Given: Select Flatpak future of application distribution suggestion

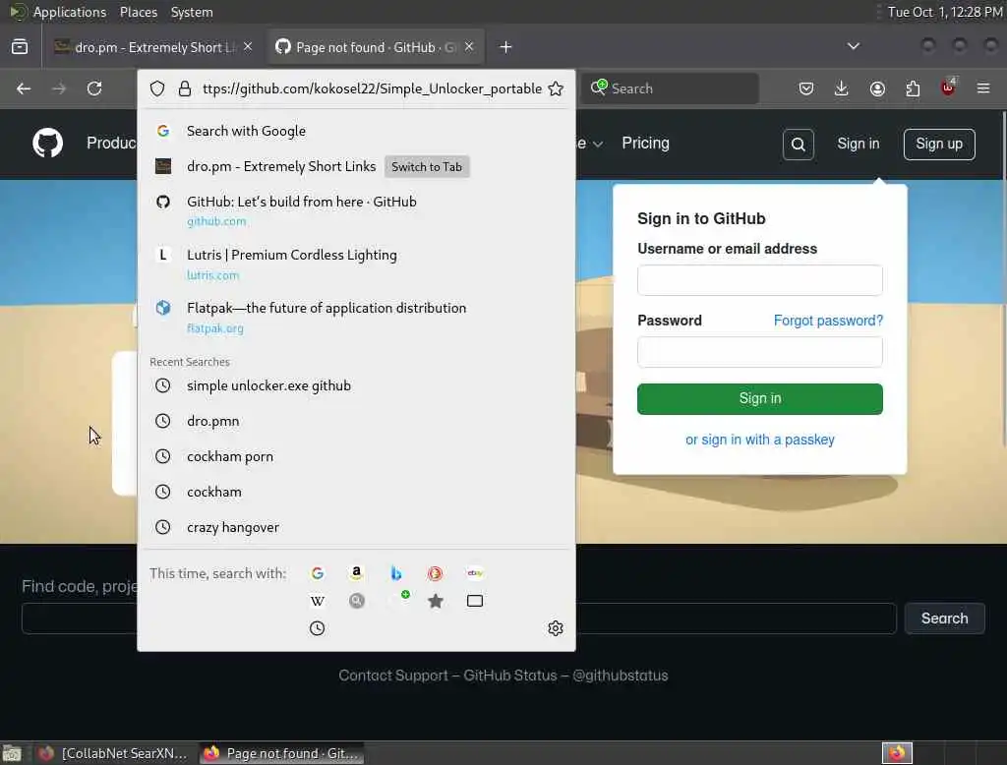Looking at the screenshot, I should (x=356, y=317).
